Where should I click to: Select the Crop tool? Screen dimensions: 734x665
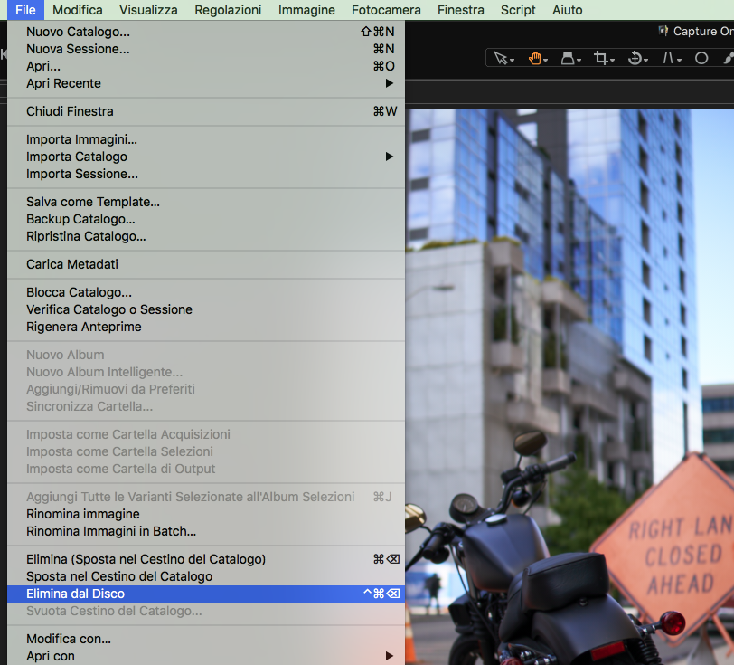[600, 58]
